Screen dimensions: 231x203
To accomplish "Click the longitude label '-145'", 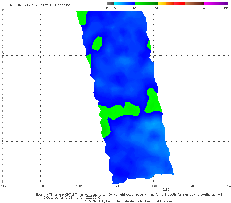I will [40, 186].
